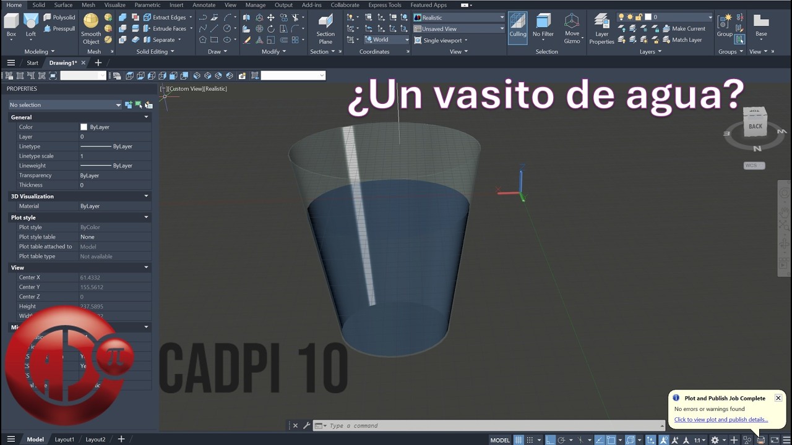Click the ByLayer color swatch field
The width and height of the screenshot is (792, 445).
point(115,127)
